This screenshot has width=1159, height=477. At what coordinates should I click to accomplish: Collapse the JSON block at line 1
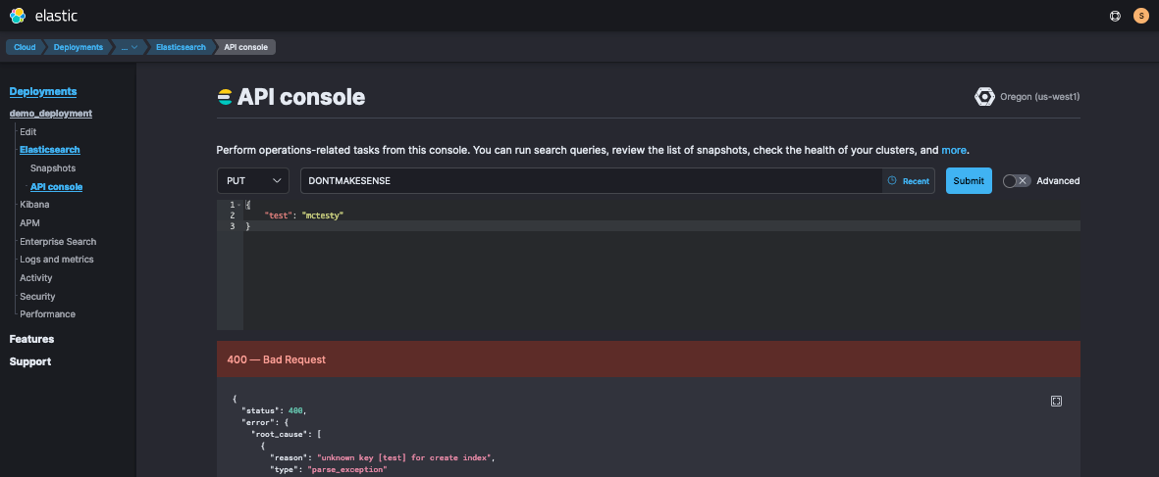239,204
